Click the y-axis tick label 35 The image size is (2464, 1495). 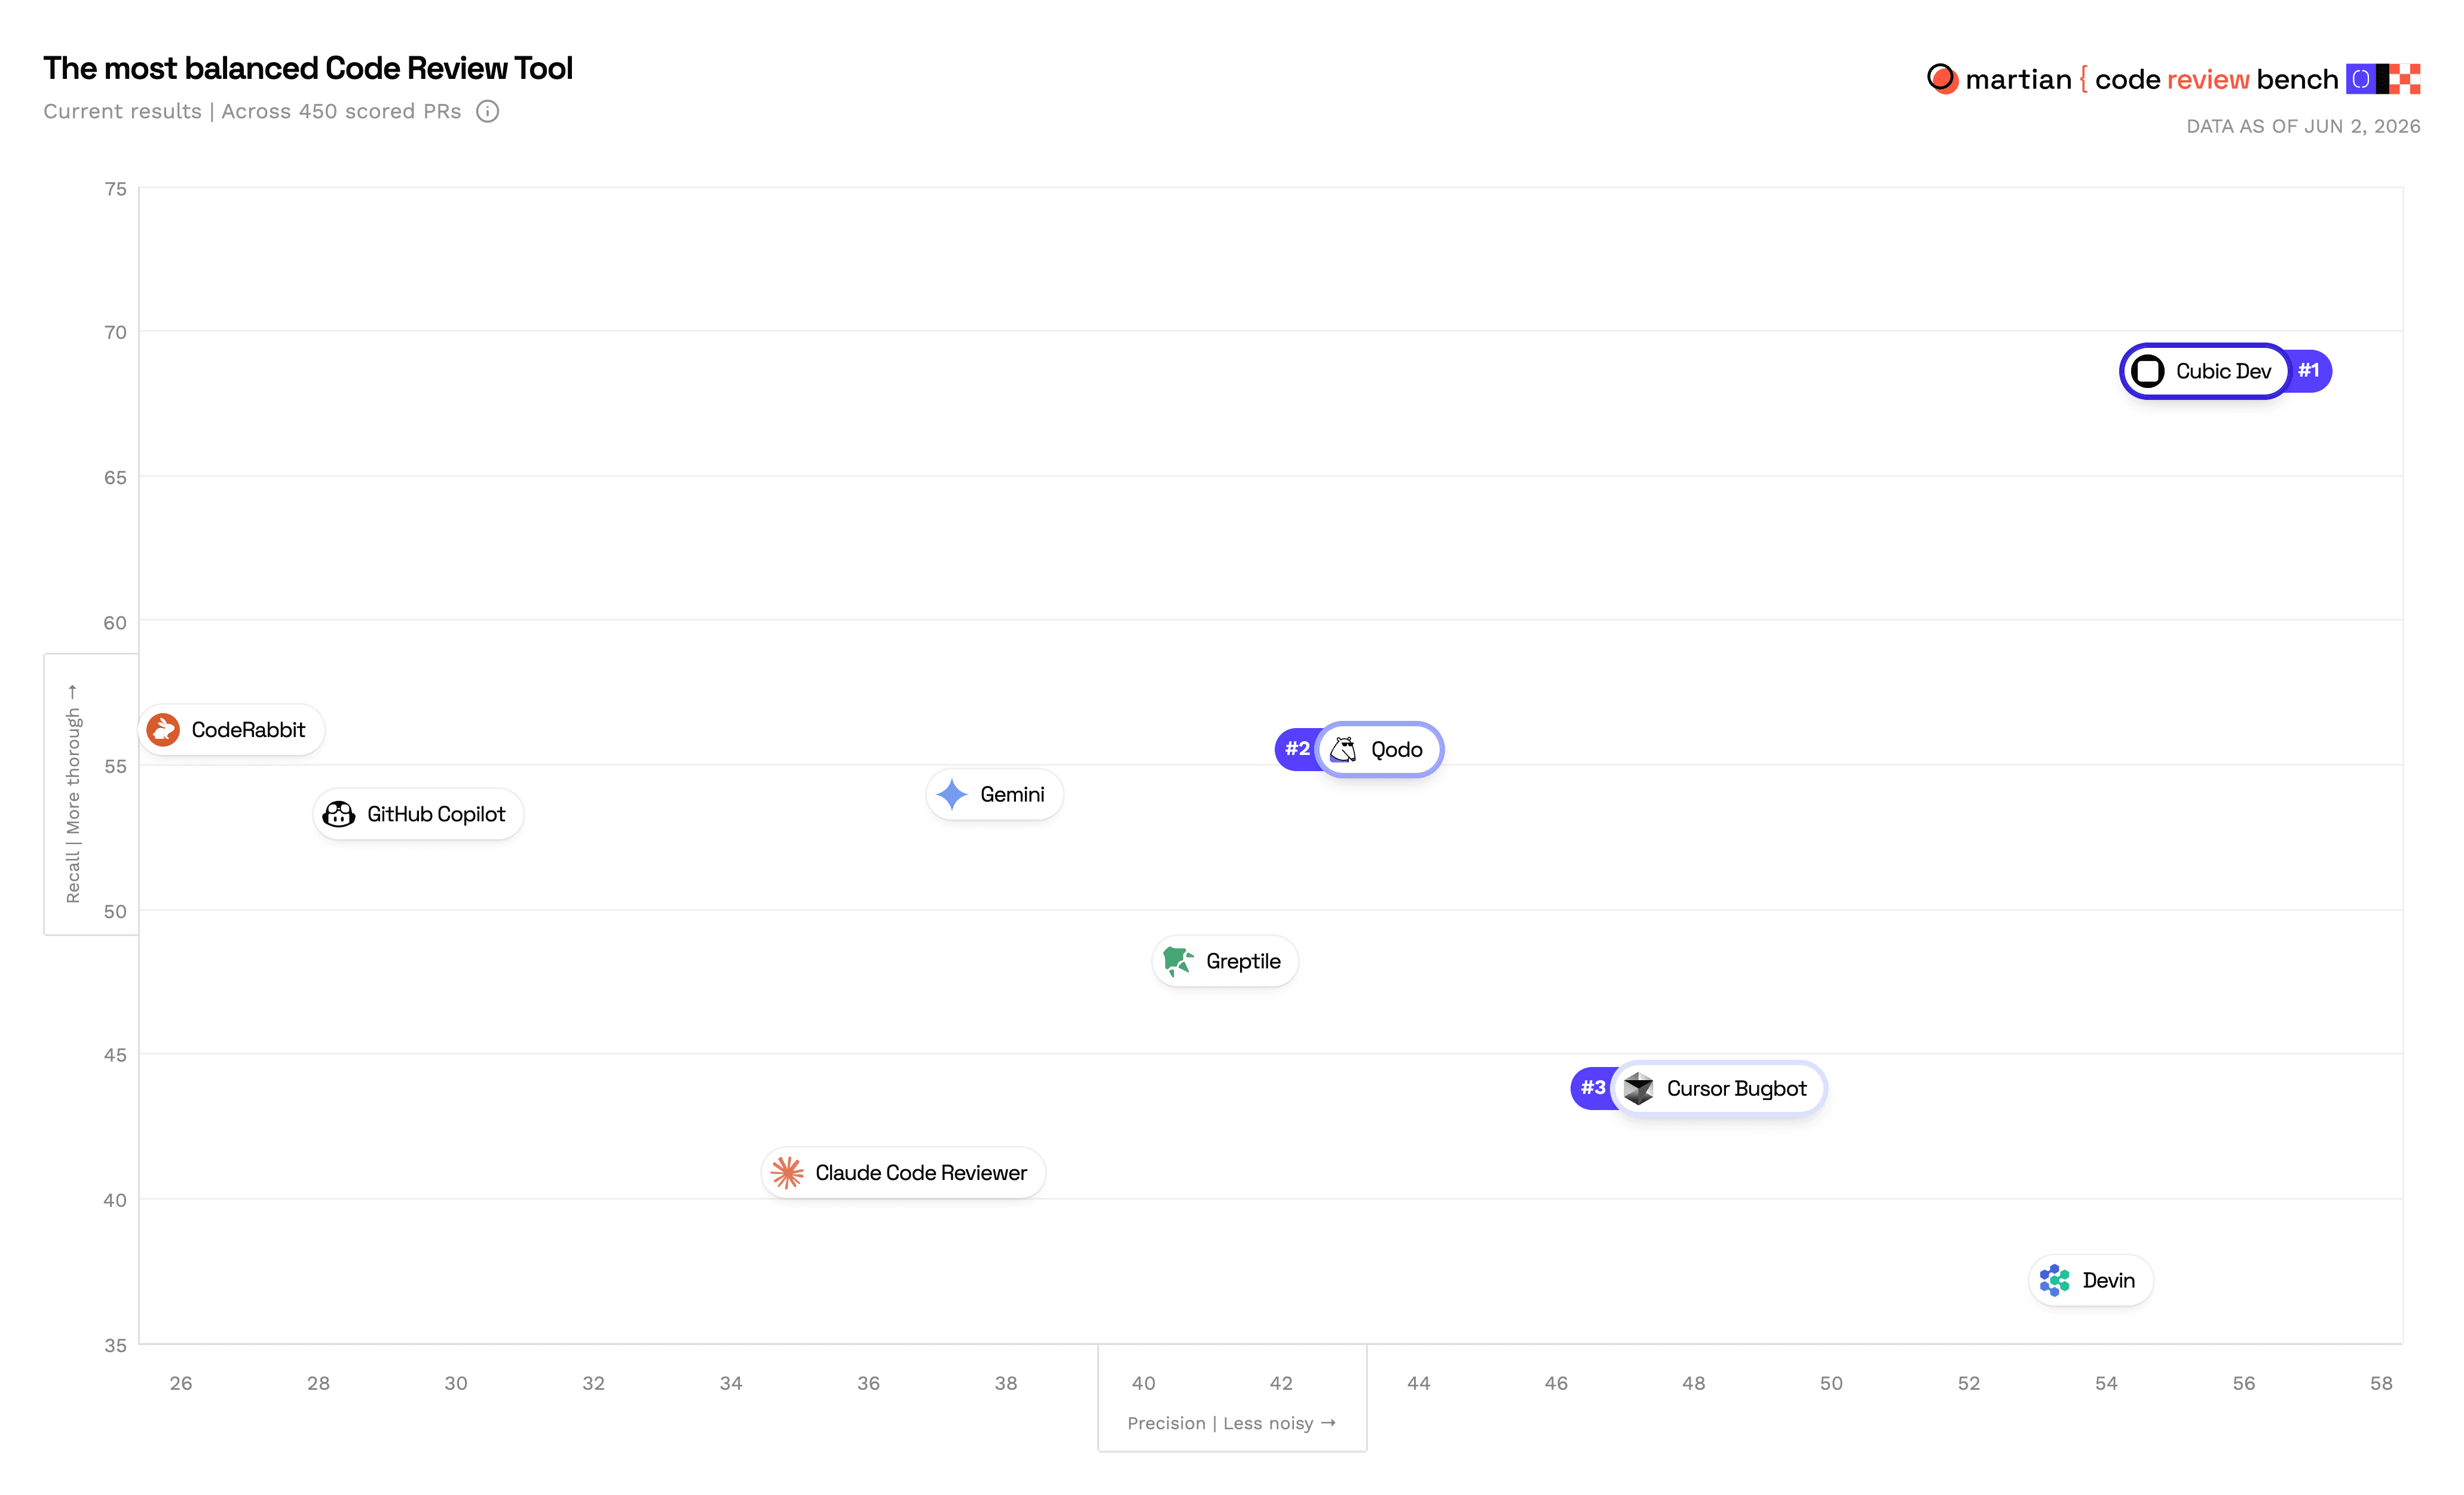[116, 1346]
